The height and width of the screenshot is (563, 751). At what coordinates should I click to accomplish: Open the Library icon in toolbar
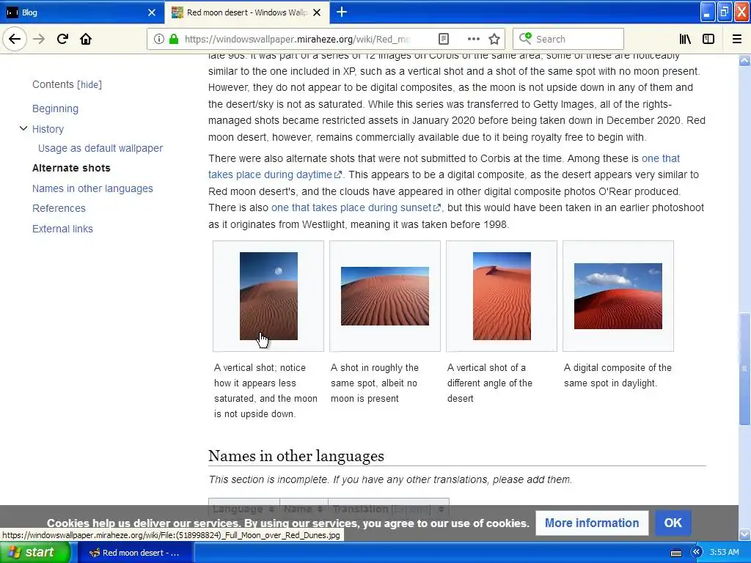[685, 39]
